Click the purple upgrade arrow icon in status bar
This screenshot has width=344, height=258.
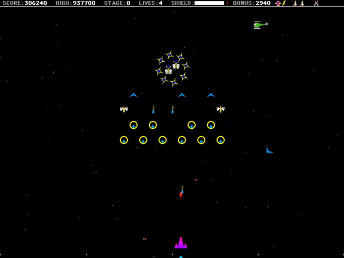278,3
